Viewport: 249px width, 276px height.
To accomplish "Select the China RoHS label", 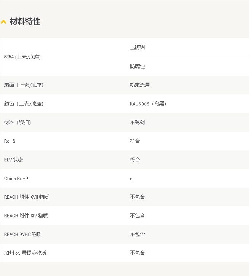I will (16, 179).
